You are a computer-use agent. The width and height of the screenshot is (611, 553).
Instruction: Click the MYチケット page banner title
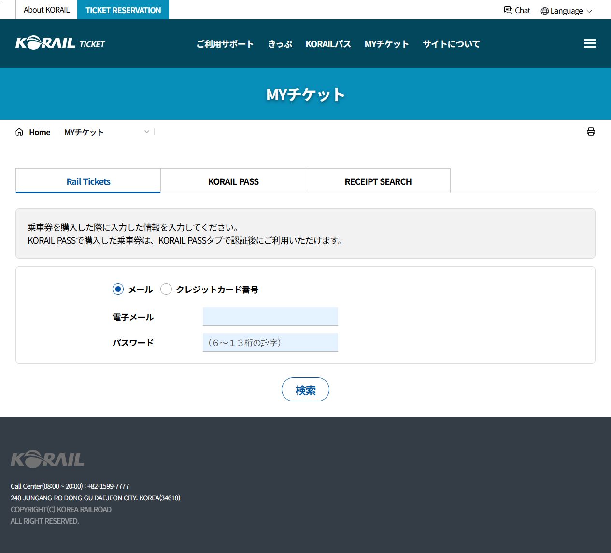click(x=305, y=95)
